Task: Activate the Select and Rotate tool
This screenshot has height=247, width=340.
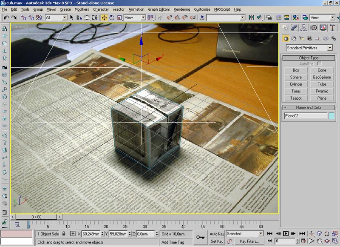Action: pos(112,17)
